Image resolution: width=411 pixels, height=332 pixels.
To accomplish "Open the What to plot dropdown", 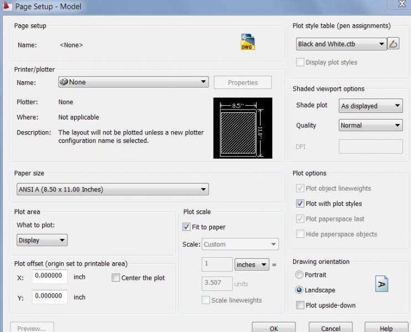I will pyautogui.click(x=42, y=240).
